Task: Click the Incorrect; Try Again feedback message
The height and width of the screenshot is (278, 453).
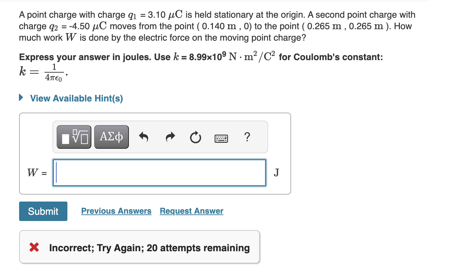Action: tap(149, 248)
